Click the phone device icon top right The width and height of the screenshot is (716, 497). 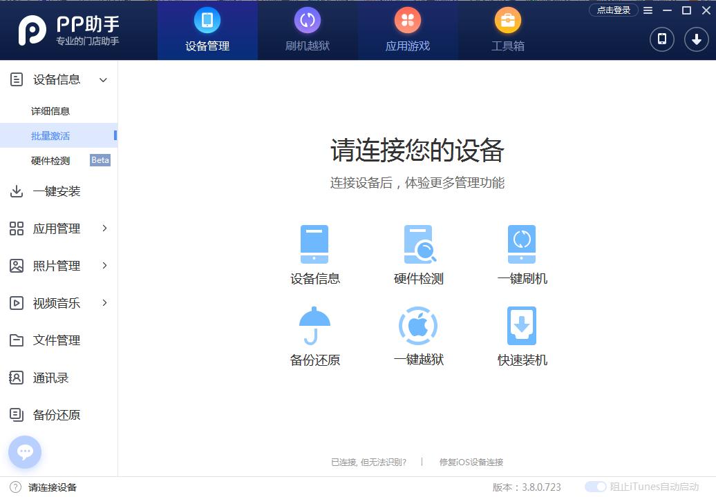[661, 39]
